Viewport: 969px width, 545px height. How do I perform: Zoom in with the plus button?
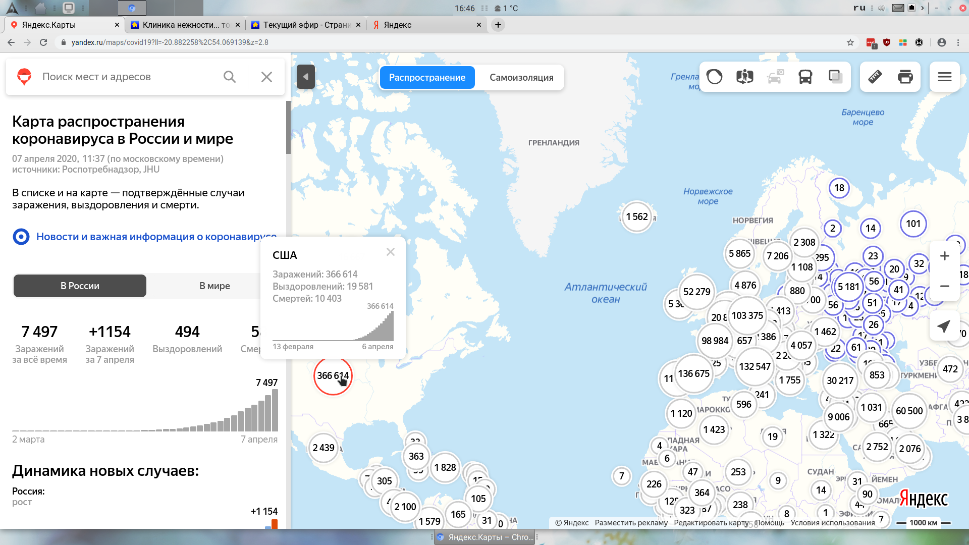(x=944, y=256)
